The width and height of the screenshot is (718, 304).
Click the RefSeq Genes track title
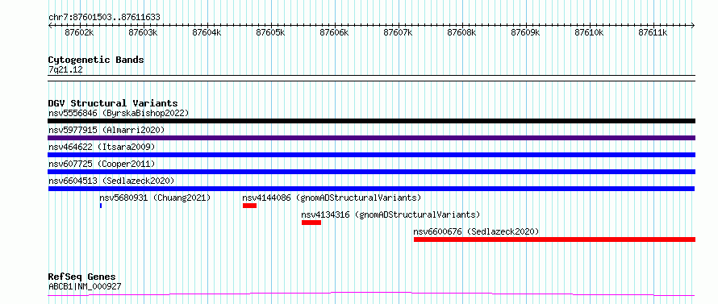point(81,277)
